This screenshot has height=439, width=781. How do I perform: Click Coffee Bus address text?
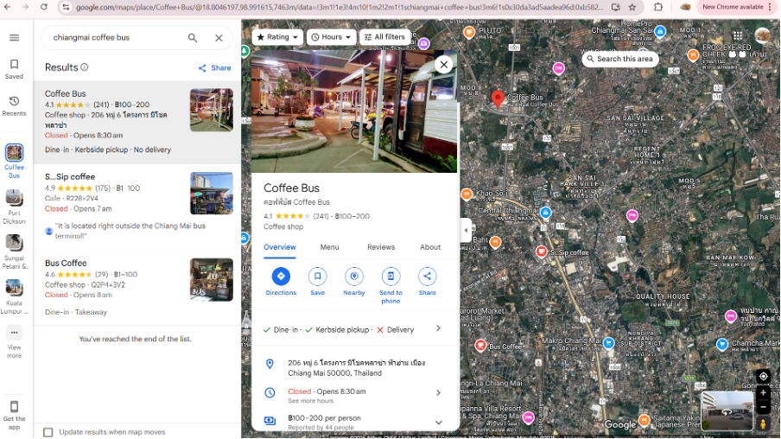pos(356,368)
